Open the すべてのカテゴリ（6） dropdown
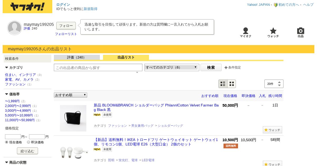317x166 pixels. pyautogui.click(x=172, y=67)
